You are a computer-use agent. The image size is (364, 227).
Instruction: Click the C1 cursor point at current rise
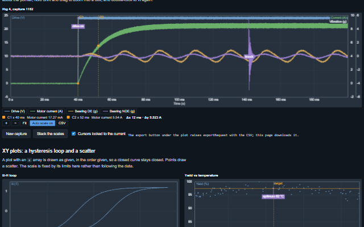pyautogui.click(x=78, y=83)
